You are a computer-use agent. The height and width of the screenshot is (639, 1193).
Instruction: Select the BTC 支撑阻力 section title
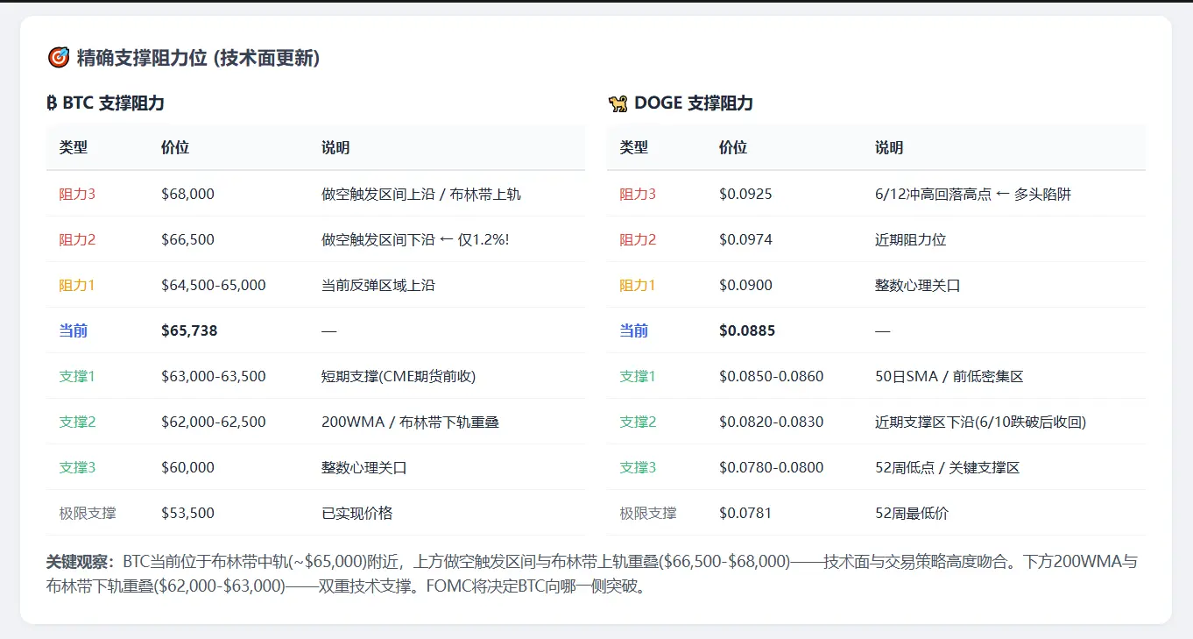[114, 103]
